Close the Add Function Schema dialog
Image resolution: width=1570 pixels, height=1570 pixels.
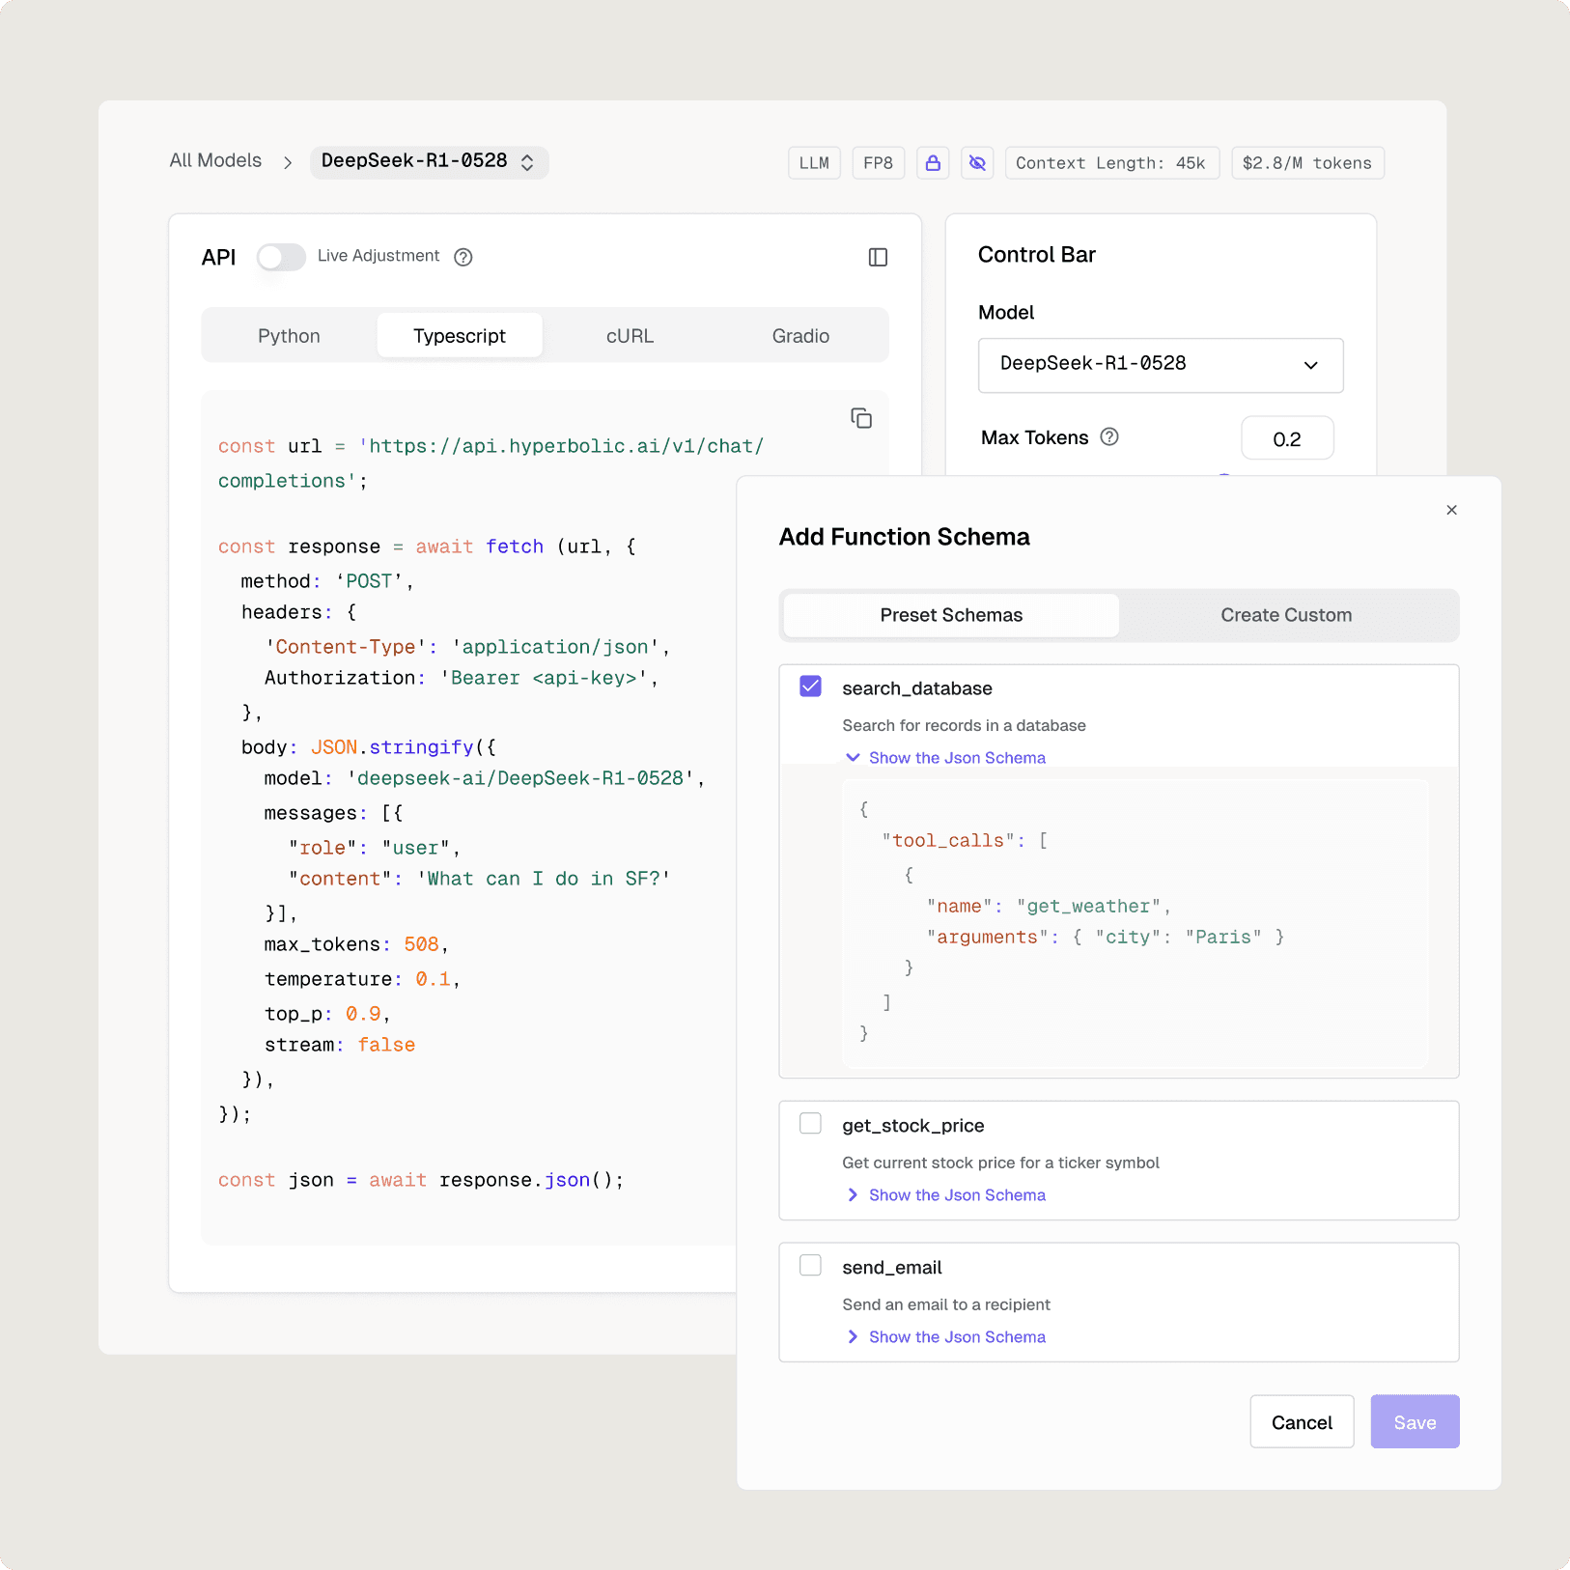click(x=1451, y=510)
